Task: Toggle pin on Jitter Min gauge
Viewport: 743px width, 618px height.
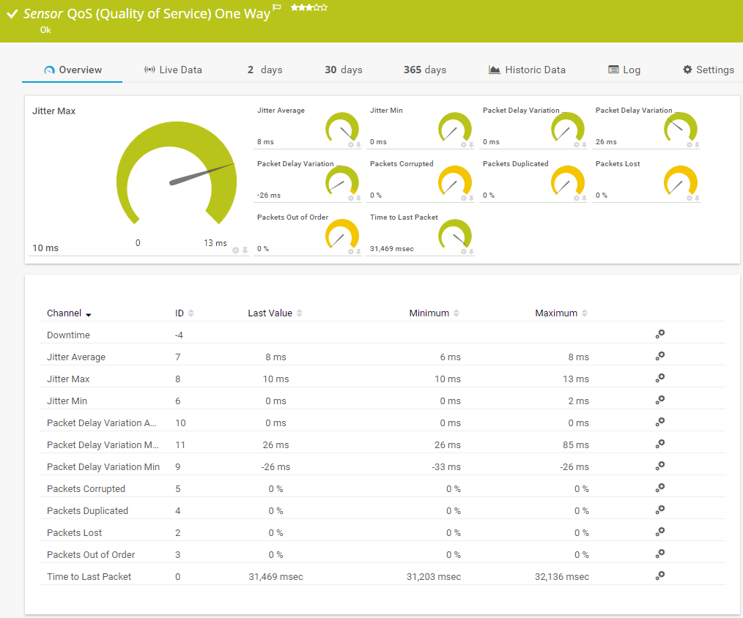Action: tap(471, 144)
